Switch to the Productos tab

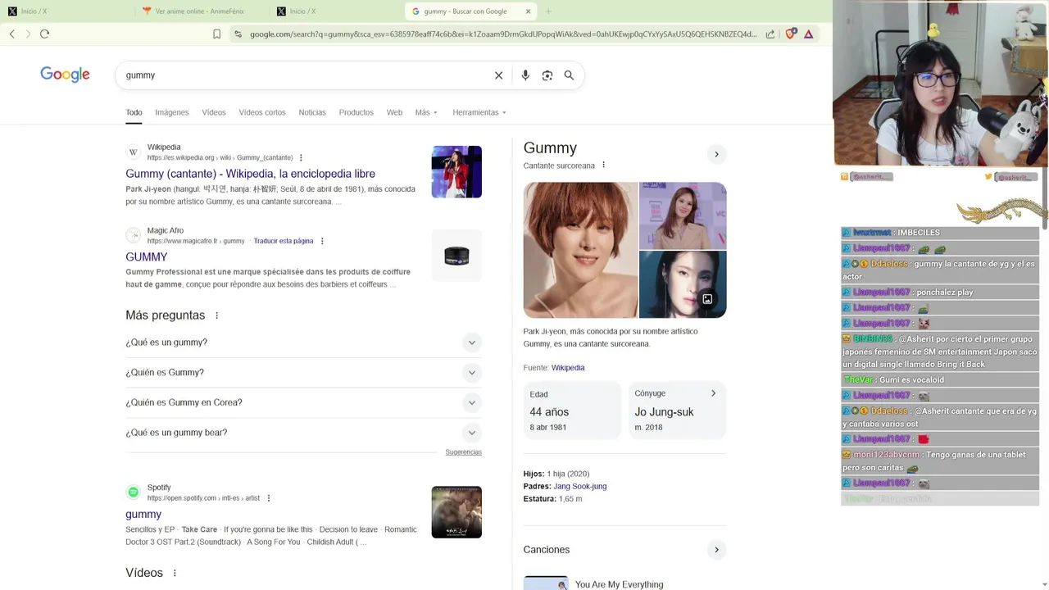tap(356, 112)
